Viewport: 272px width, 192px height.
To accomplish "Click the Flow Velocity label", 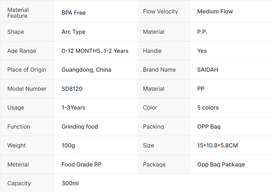I will click(x=160, y=12).
